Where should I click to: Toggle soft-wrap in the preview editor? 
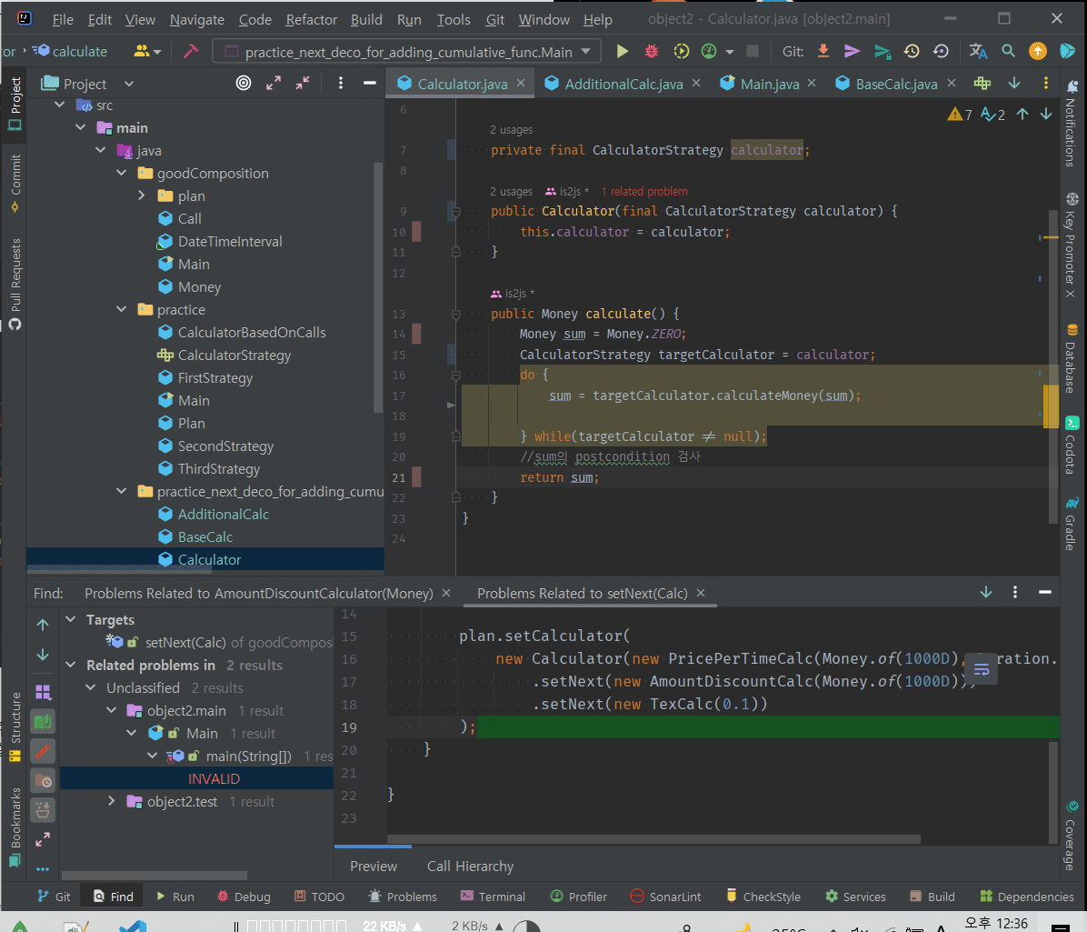tap(982, 670)
